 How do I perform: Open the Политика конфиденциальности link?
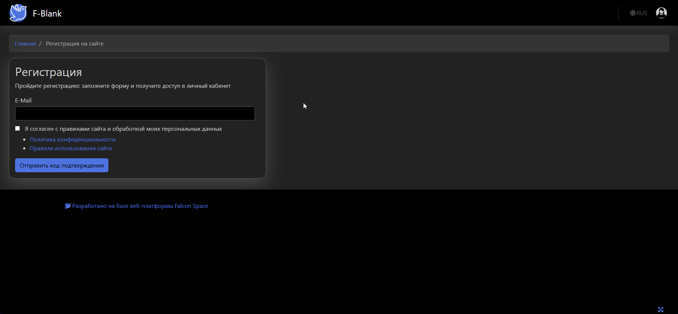tap(72, 140)
